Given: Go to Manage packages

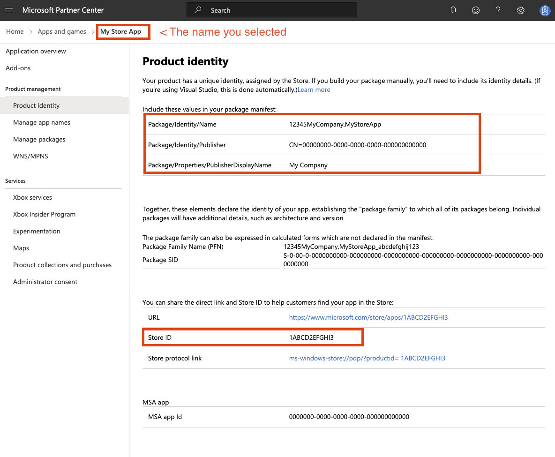Looking at the screenshot, I should click(x=39, y=139).
